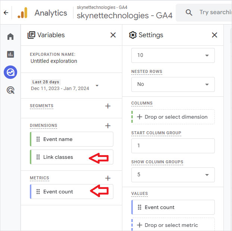
Task: Click the Last 28 days label
Action: tap(46, 82)
